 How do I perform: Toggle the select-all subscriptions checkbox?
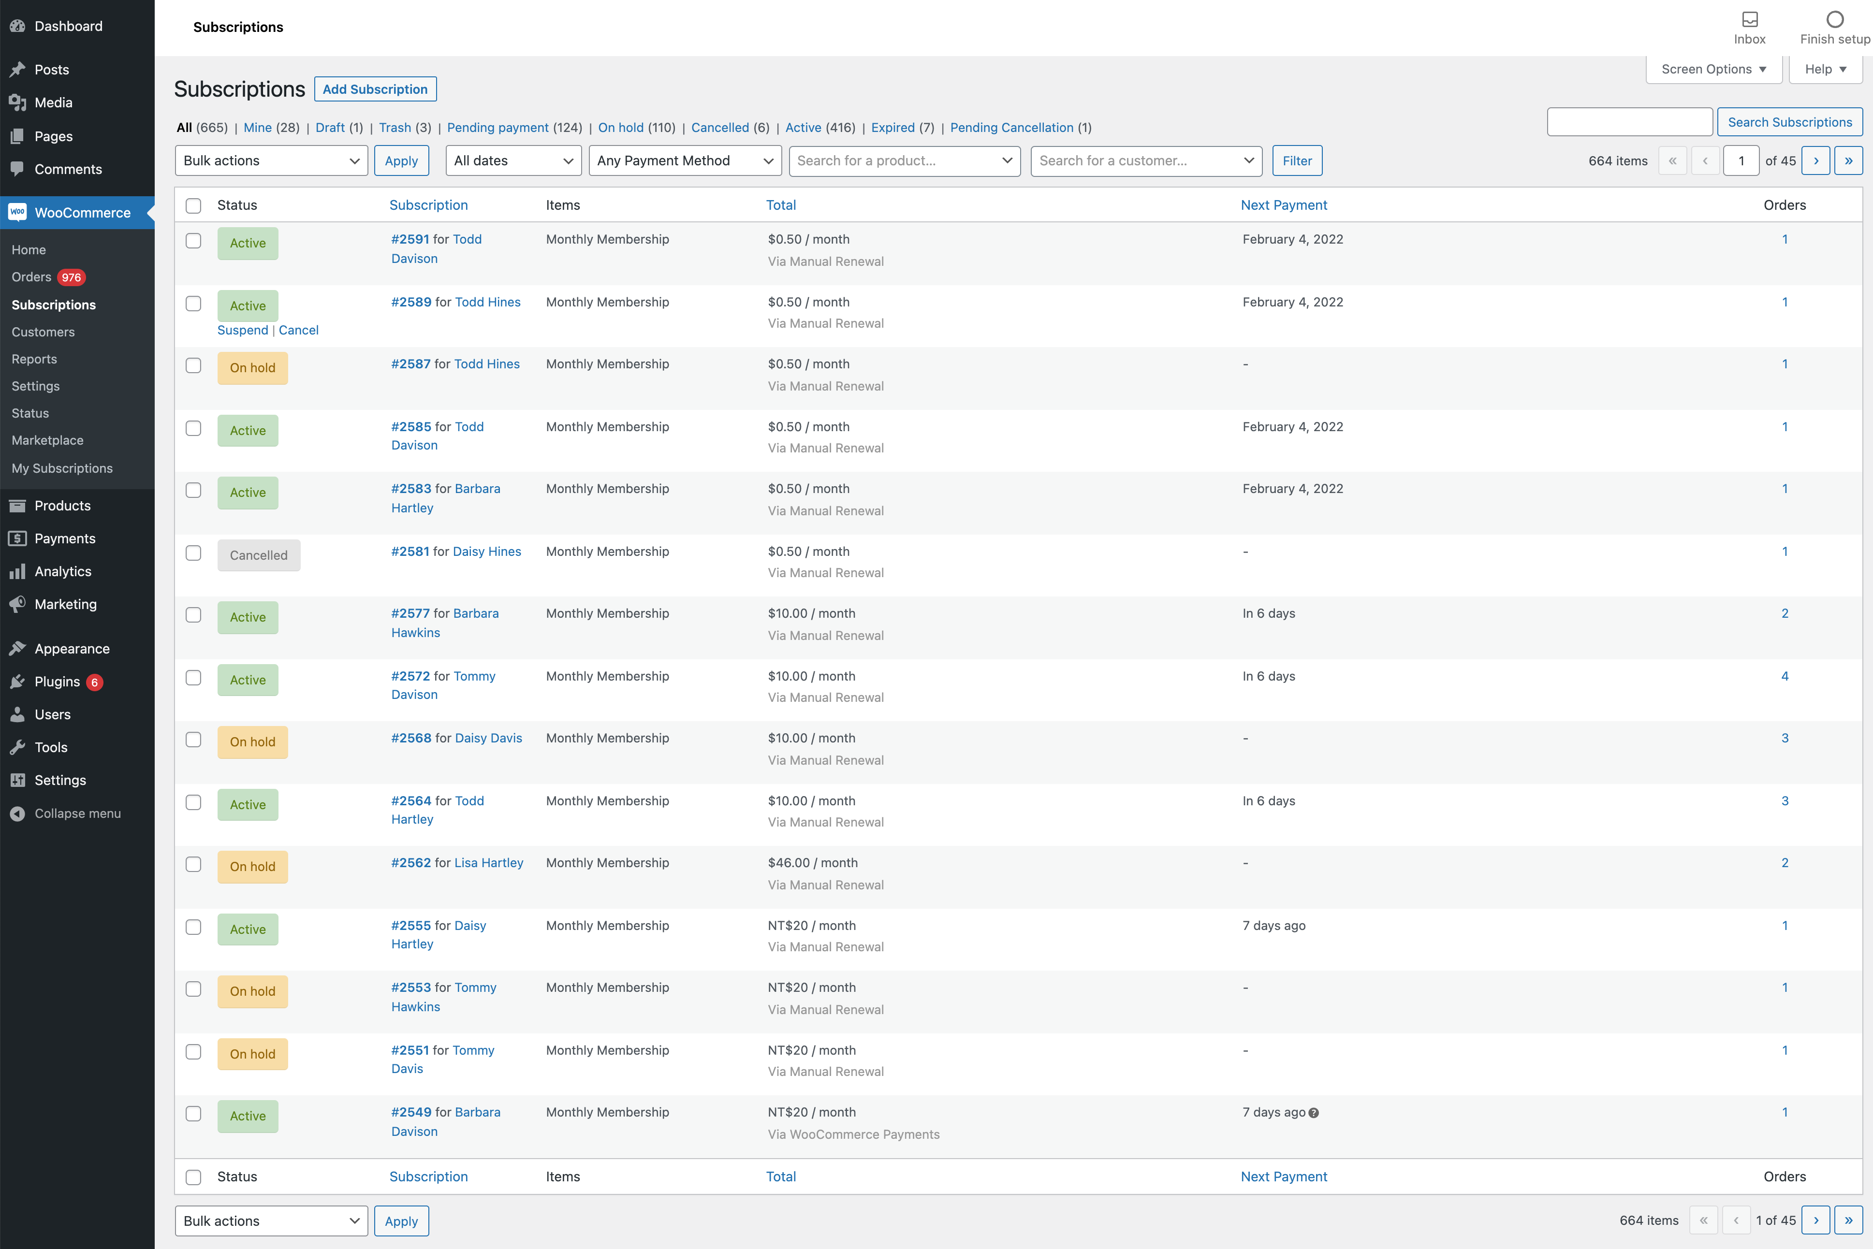[x=193, y=205]
